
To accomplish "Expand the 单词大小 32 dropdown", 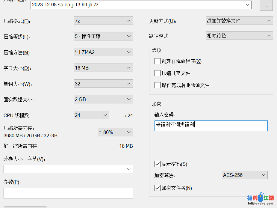I will (103, 84).
